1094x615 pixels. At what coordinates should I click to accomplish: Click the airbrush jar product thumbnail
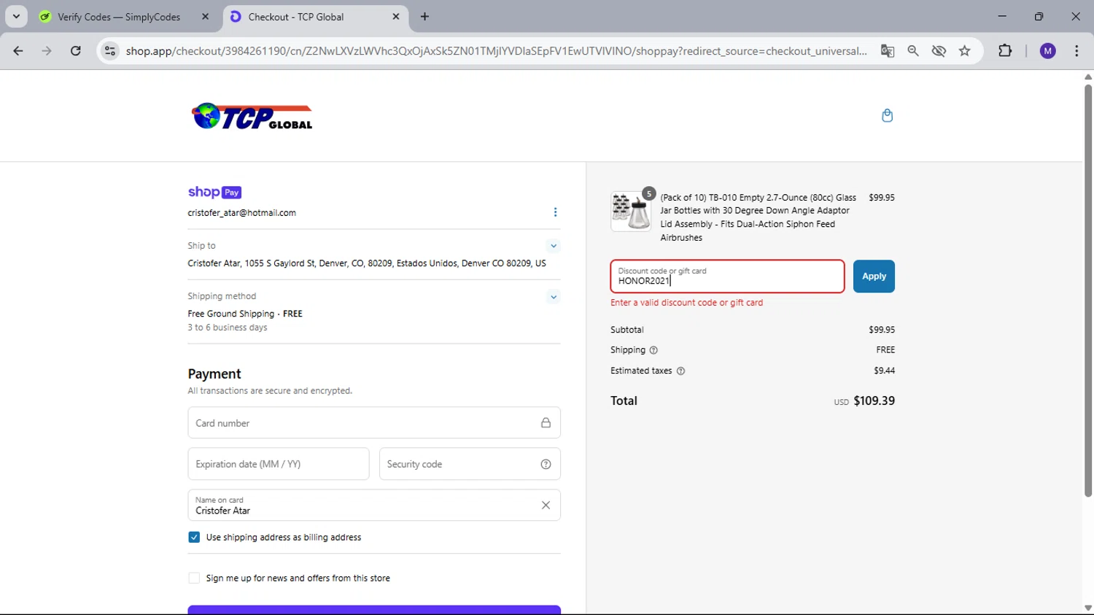[x=631, y=212]
